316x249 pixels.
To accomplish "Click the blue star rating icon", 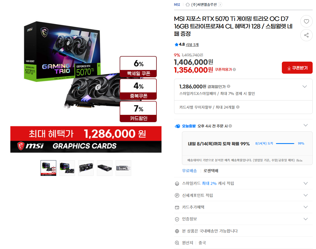I will point(176,45).
